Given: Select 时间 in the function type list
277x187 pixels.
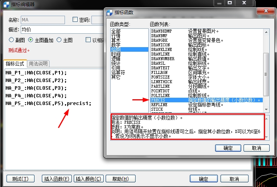Looking at the screenshot, I should pos(116,54).
